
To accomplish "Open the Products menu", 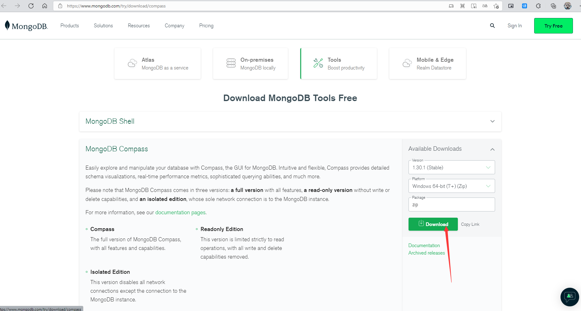I will (x=69, y=26).
